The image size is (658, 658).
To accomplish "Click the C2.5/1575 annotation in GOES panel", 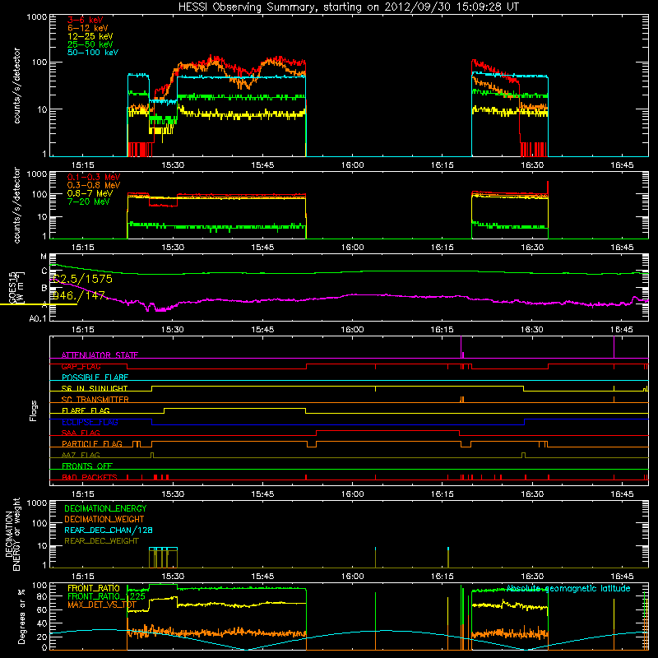I will [x=82, y=279].
